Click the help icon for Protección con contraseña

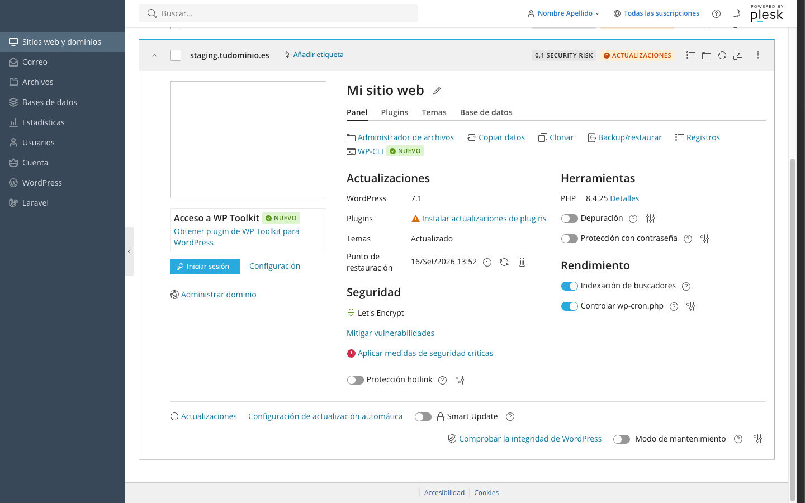(688, 239)
